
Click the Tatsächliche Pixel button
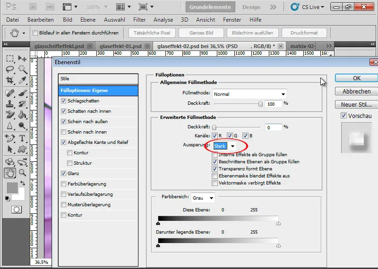tap(152, 33)
